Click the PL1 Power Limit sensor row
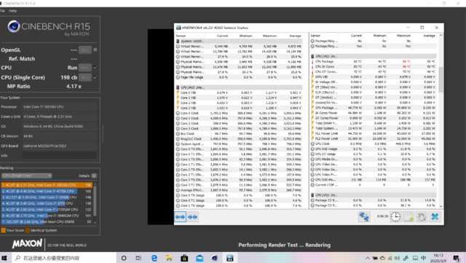Image resolution: width=466 pixels, height=263 pixels. (374, 134)
